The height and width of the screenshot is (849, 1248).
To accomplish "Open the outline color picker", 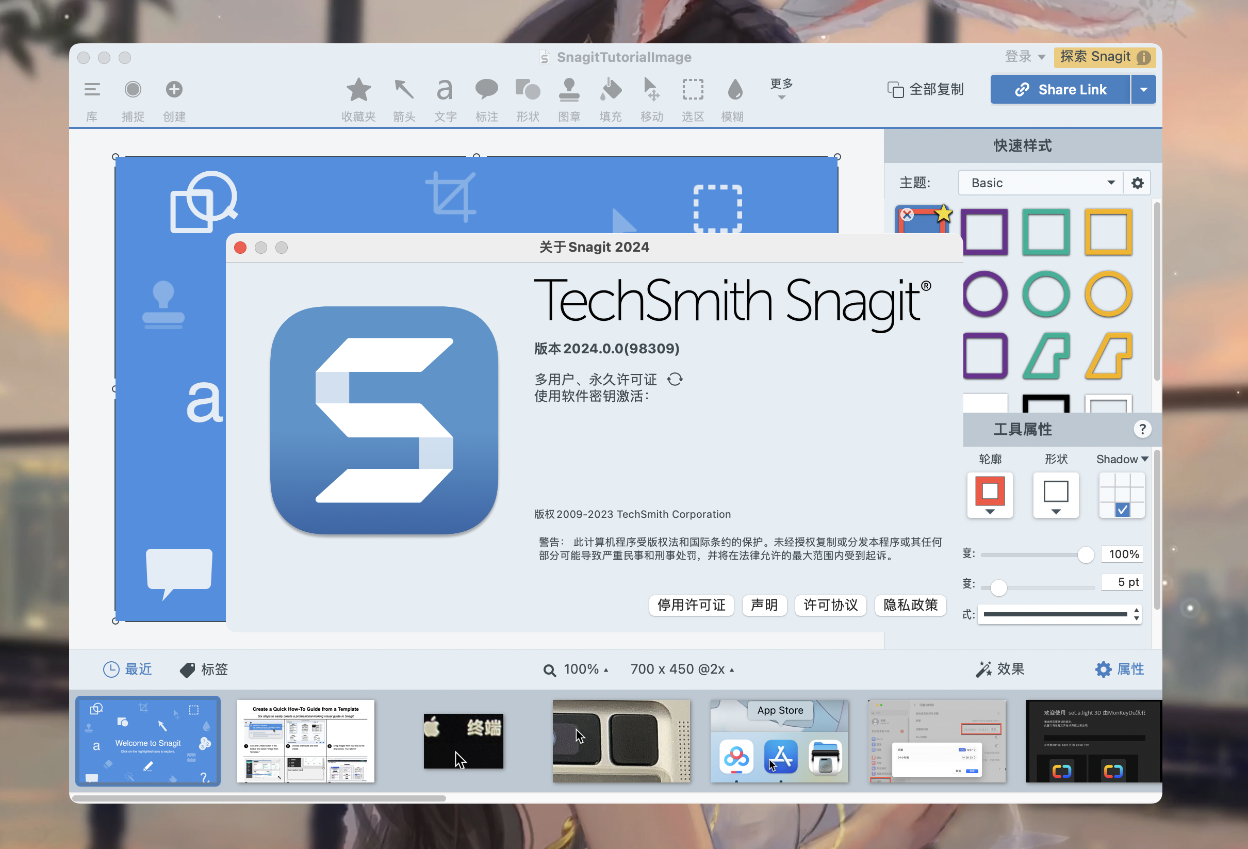I will click(990, 495).
